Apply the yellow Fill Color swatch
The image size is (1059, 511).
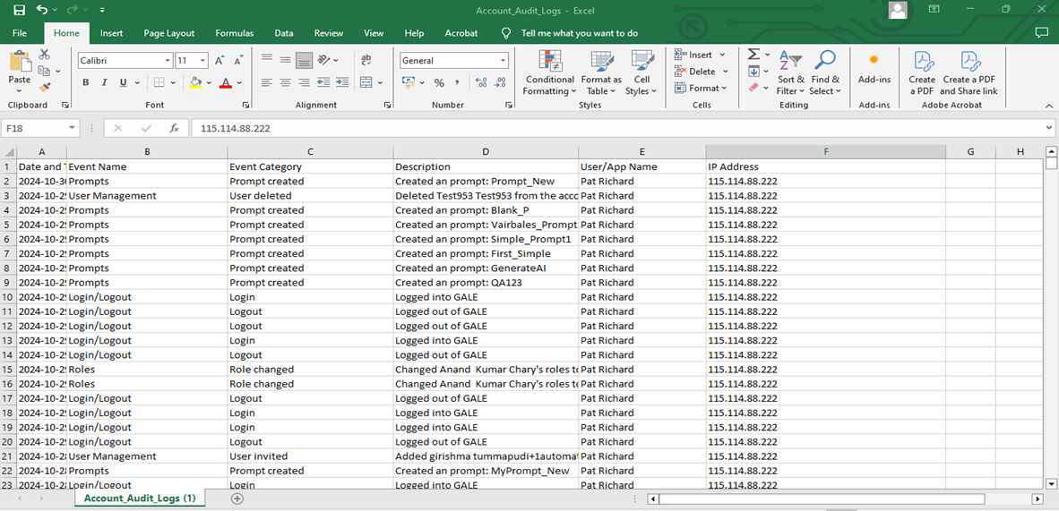(x=196, y=83)
